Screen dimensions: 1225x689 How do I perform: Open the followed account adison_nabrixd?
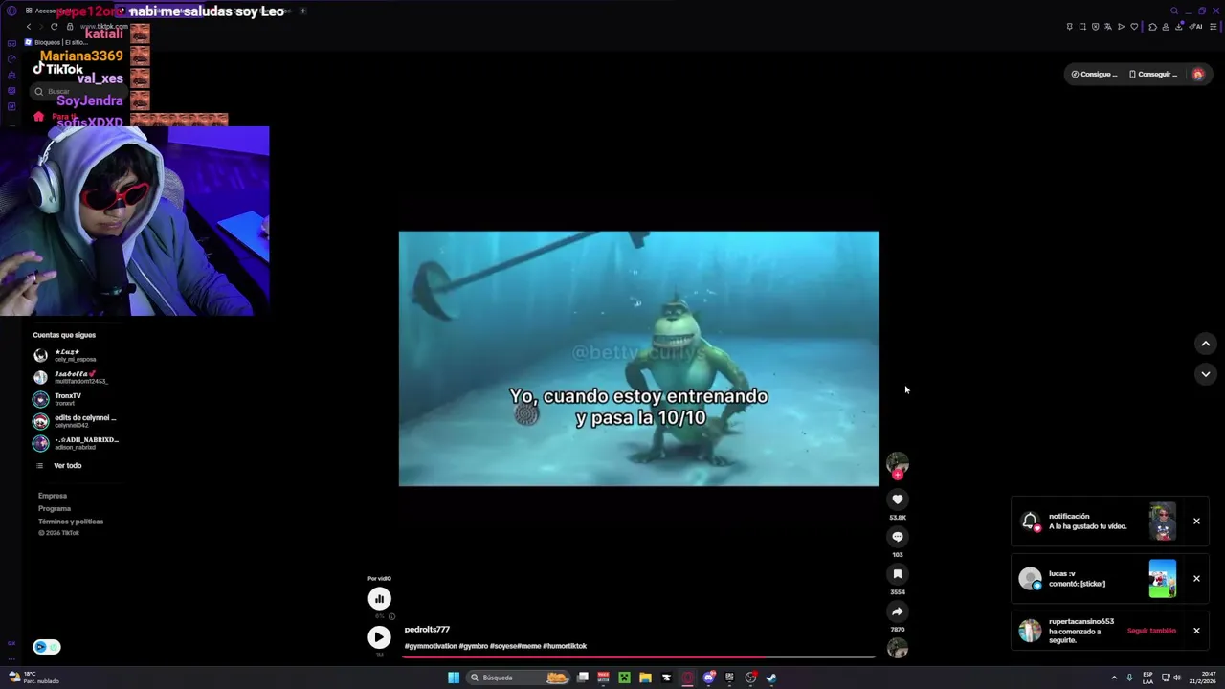click(77, 443)
